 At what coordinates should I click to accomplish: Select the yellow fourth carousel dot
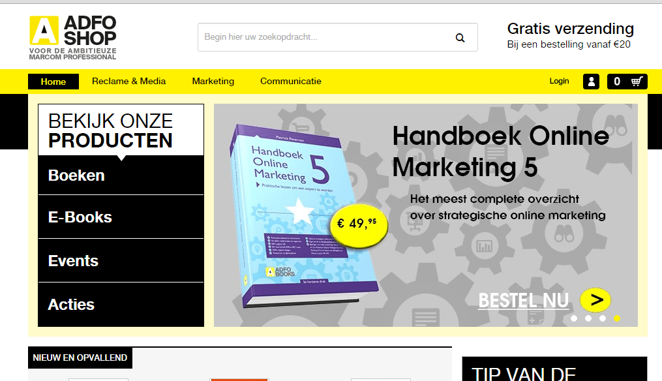(617, 318)
